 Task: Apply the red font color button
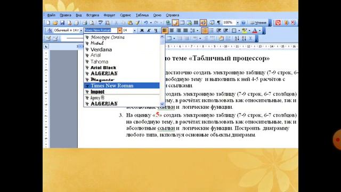tap(255, 30)
